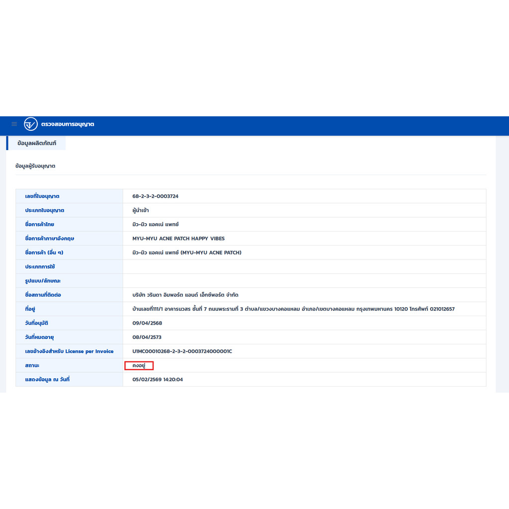Viewport: 509px width, 509px height.
Task: Click the other trade name ending (MYU-MYU ACNE PATCH)
Action: (187, 253)
